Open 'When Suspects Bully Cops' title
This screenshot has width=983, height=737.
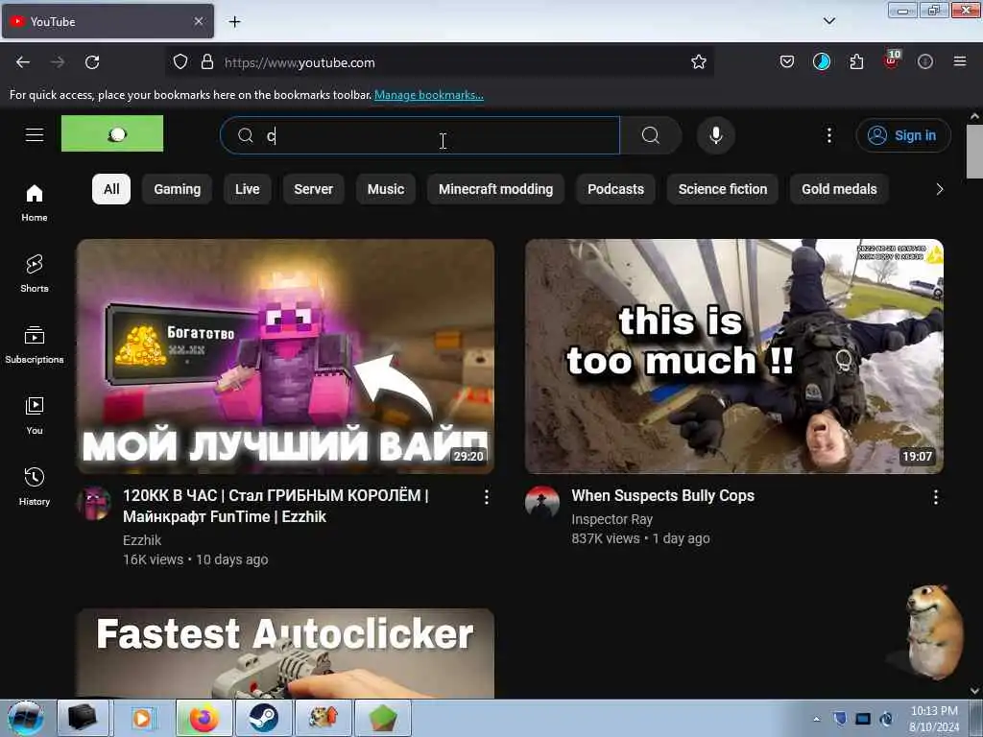pos(662,496)
